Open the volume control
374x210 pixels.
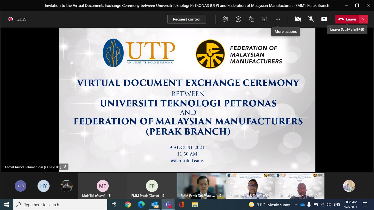pyautogui.click(x=329, y=205)
